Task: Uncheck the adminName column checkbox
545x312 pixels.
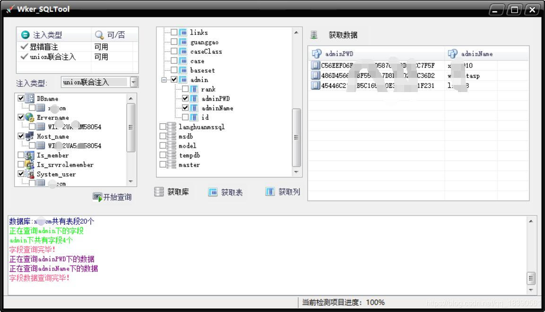Action: coord(185,108)
